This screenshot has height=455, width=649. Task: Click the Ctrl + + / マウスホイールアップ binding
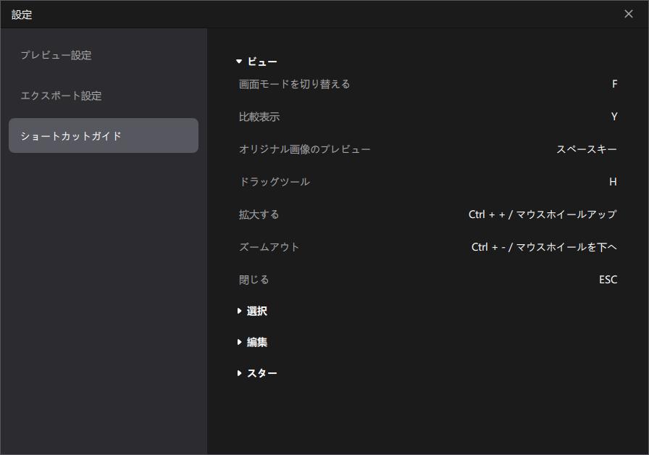[543, 214]
